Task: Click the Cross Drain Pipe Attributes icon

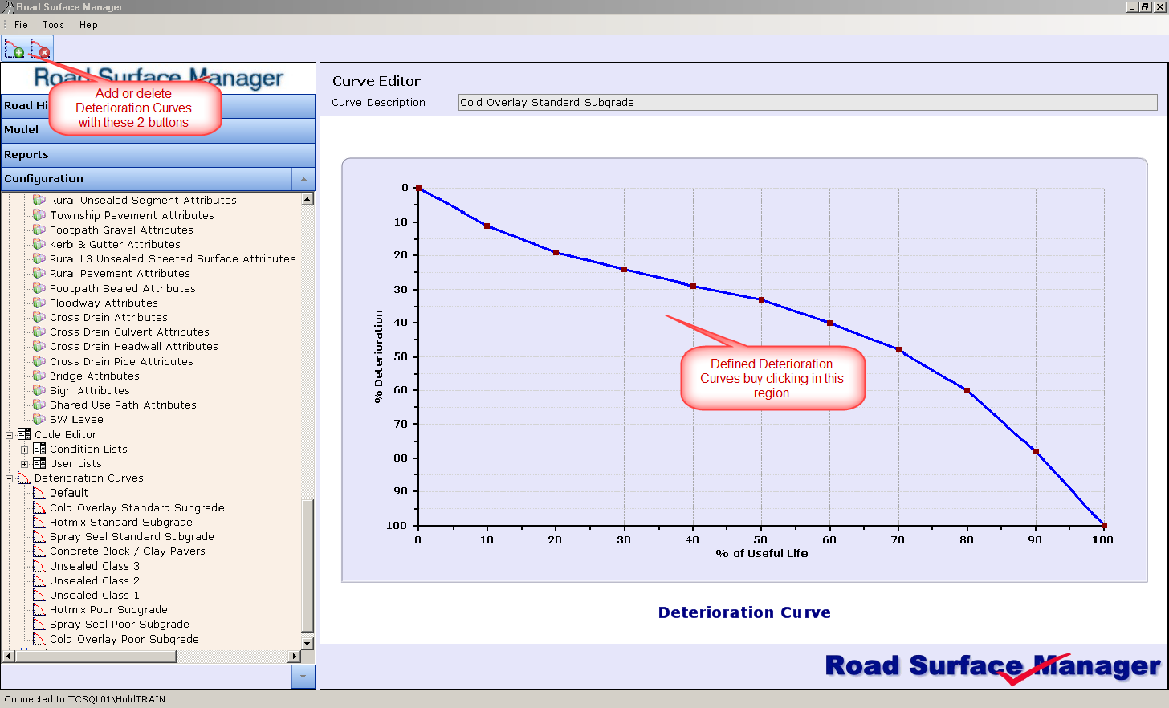Action: (39, 361)
